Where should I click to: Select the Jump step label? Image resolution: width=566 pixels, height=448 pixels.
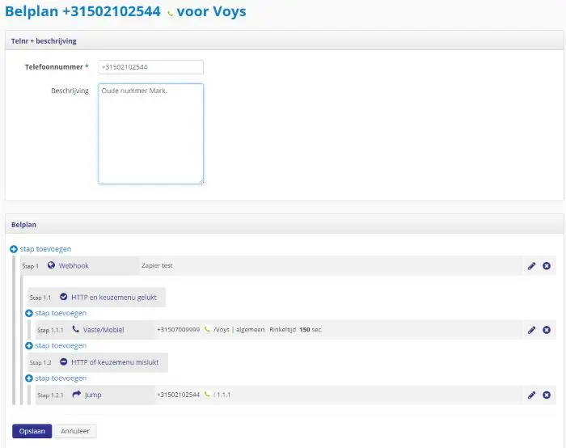click(93, 395)
